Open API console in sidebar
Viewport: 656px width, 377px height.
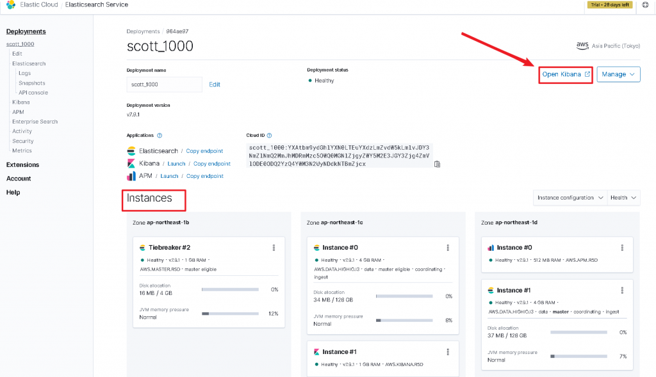tap(33, 93)
